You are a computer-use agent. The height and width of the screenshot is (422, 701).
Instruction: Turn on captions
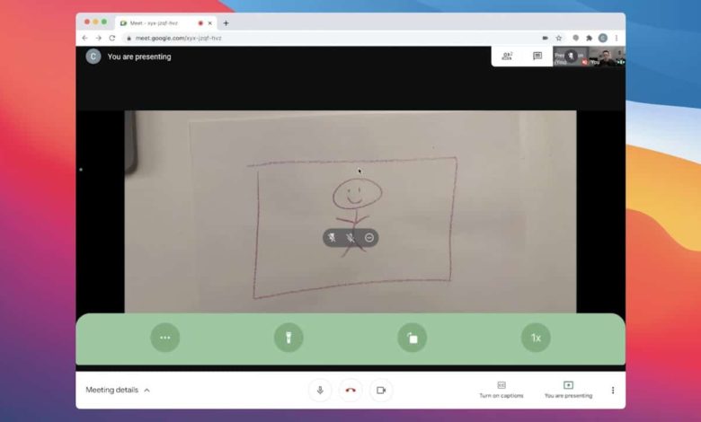click(x=501, y=390)
